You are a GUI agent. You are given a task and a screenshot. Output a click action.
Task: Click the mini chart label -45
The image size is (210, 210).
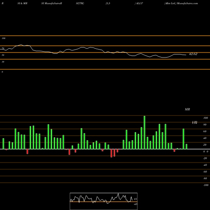point(135,204)
